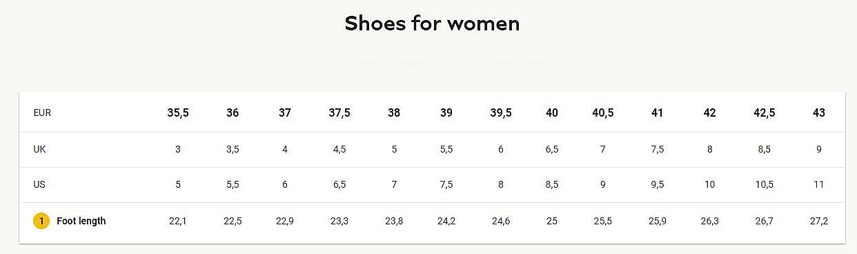This screenshot has width=857, height=254.
Task: Click foot length value 22,1
Action: pyautogui.click(x=178, y=221)
